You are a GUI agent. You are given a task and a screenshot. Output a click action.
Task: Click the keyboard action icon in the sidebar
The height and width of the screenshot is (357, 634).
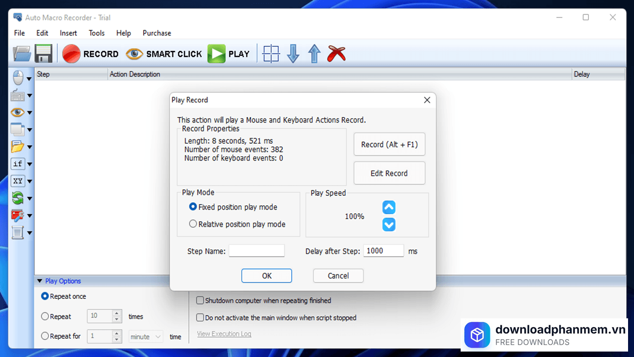point(18,95)
